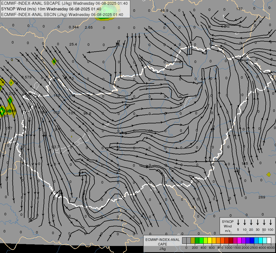This screenshot has height=253, width=276.
Task: Select the pure yellow CAPE legend swatch
Action: [210, 241]
